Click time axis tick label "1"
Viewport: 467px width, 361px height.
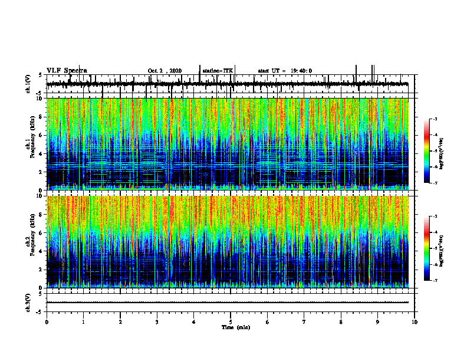pos(83,322)
